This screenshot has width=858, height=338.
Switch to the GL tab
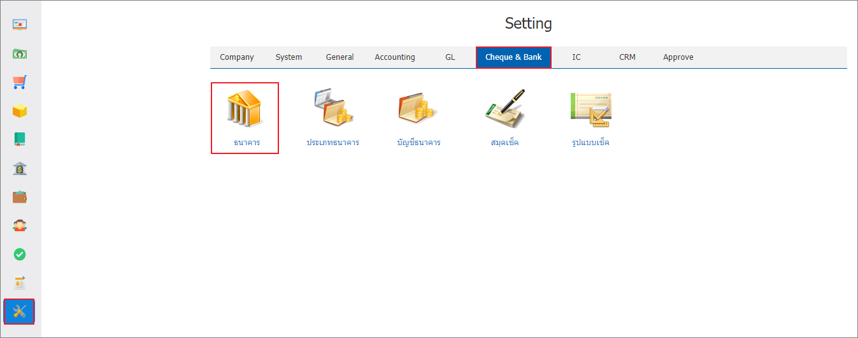(x=450, y=57)
